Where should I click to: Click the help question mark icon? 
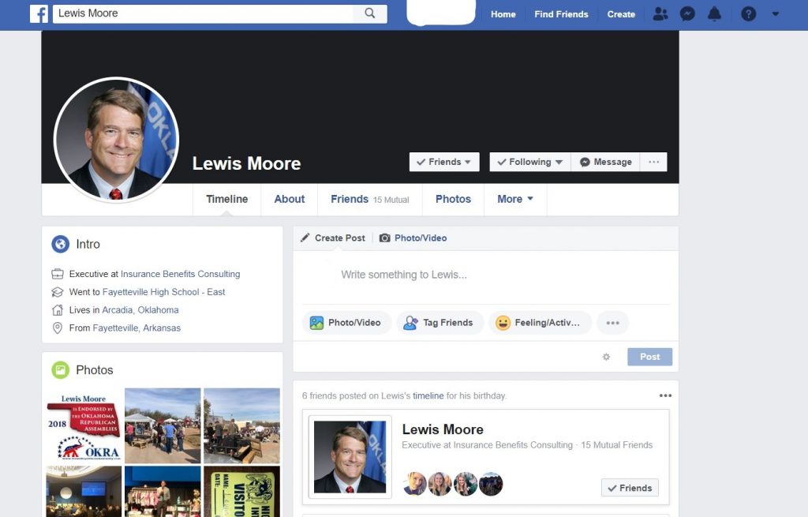pyautogui.click(x=748, y=14)
